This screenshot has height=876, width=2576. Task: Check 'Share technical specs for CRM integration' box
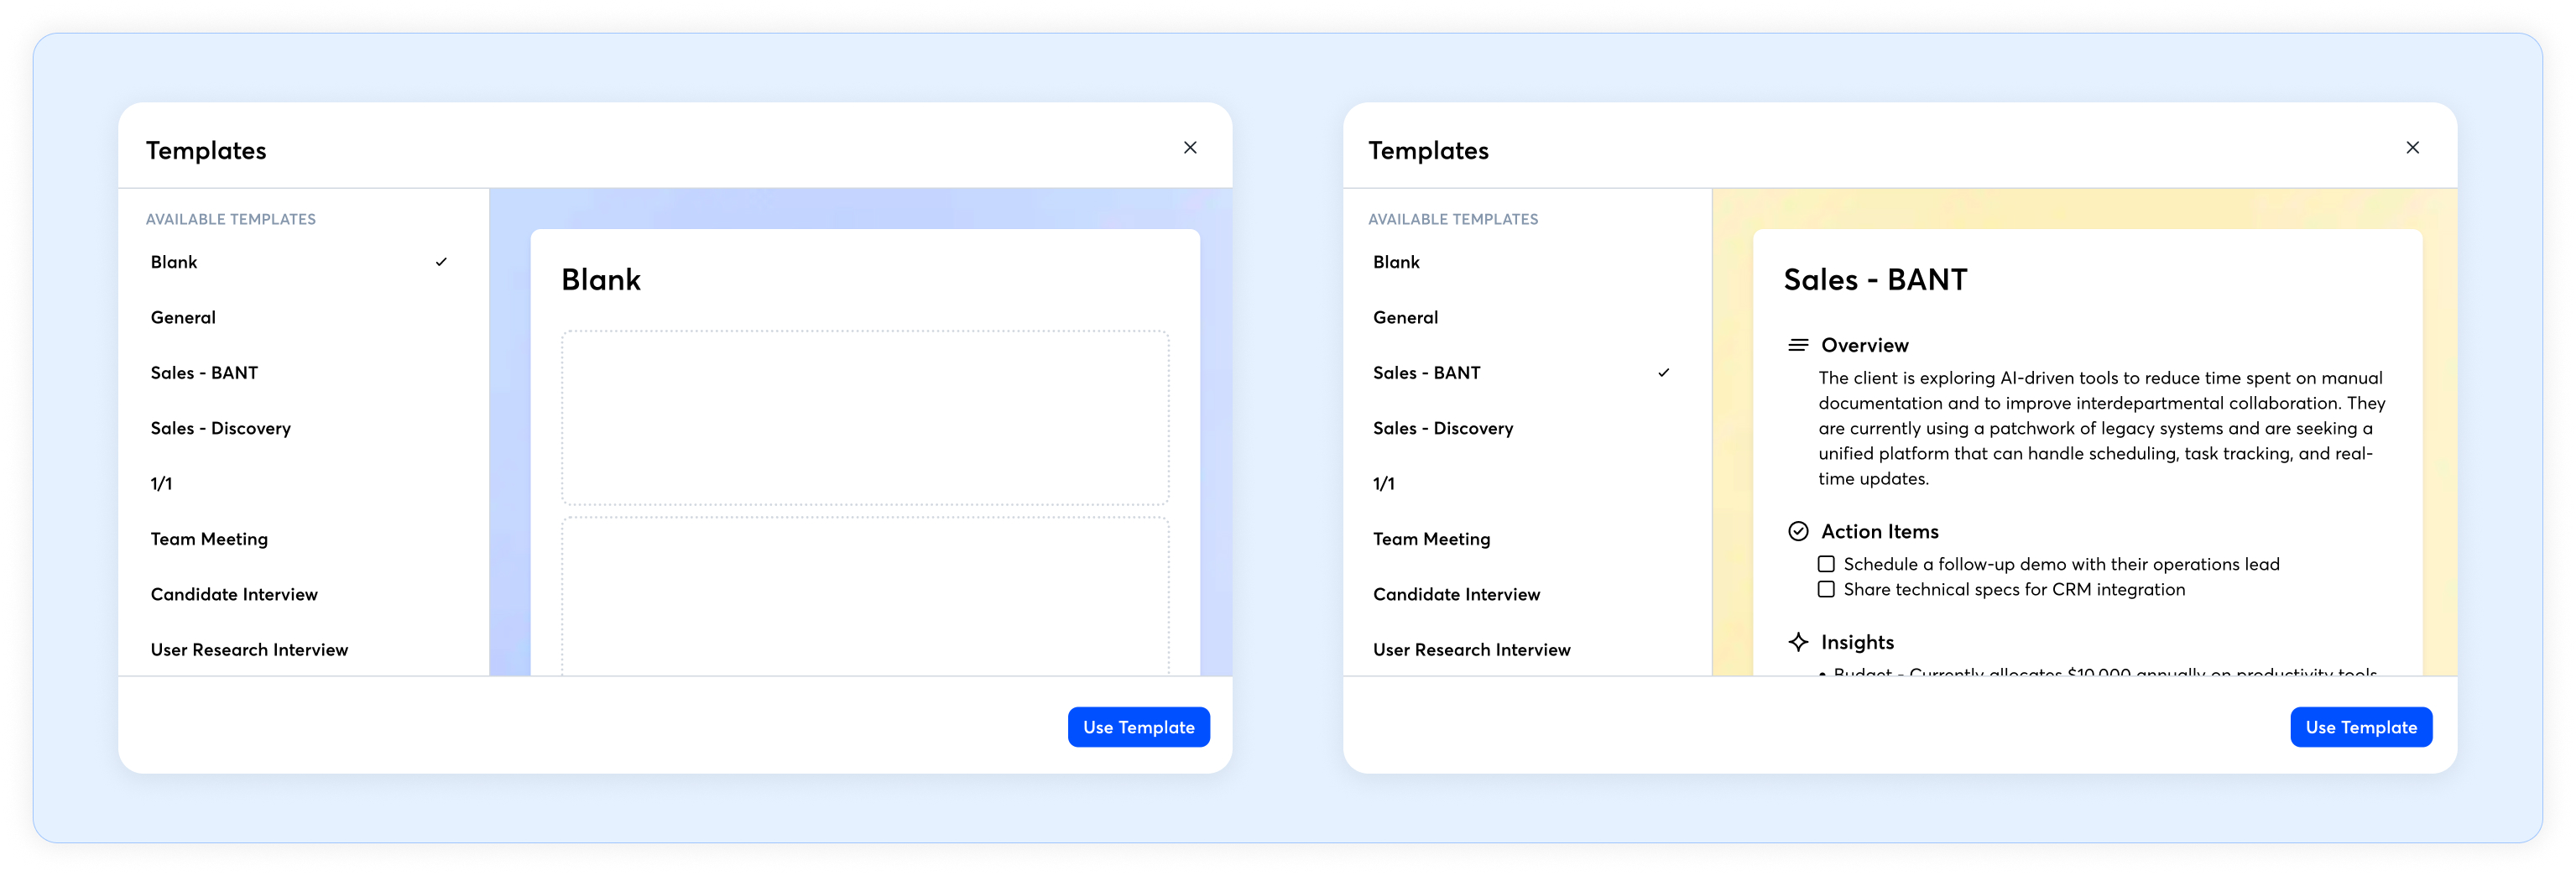(1826, 590)
